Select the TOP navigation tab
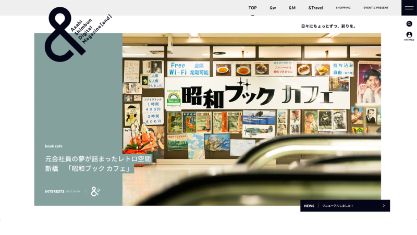 [x=253, y=8]
